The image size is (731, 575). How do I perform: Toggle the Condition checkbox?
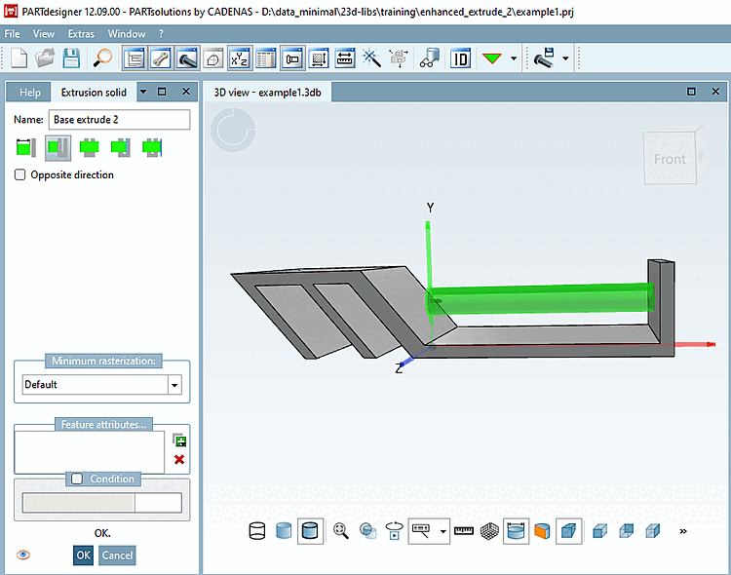[77, 479]
